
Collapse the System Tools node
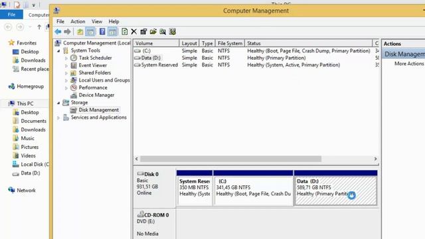[x=58, y=50]
